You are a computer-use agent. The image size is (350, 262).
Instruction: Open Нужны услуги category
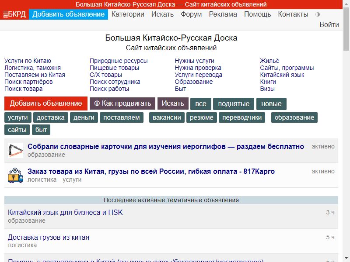coord(194,61)
